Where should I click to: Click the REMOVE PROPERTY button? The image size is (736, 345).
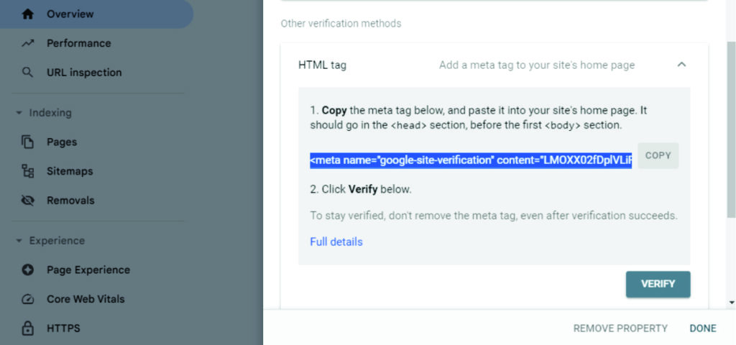(x=620, y=328)
